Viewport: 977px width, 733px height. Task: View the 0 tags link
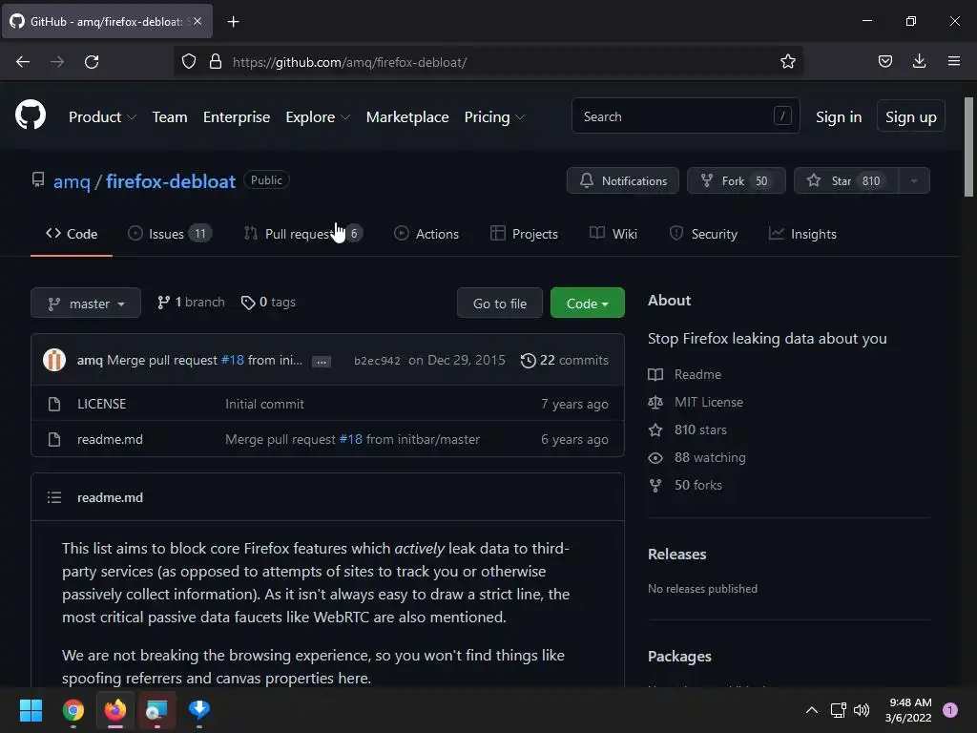[x=268, y=303]
